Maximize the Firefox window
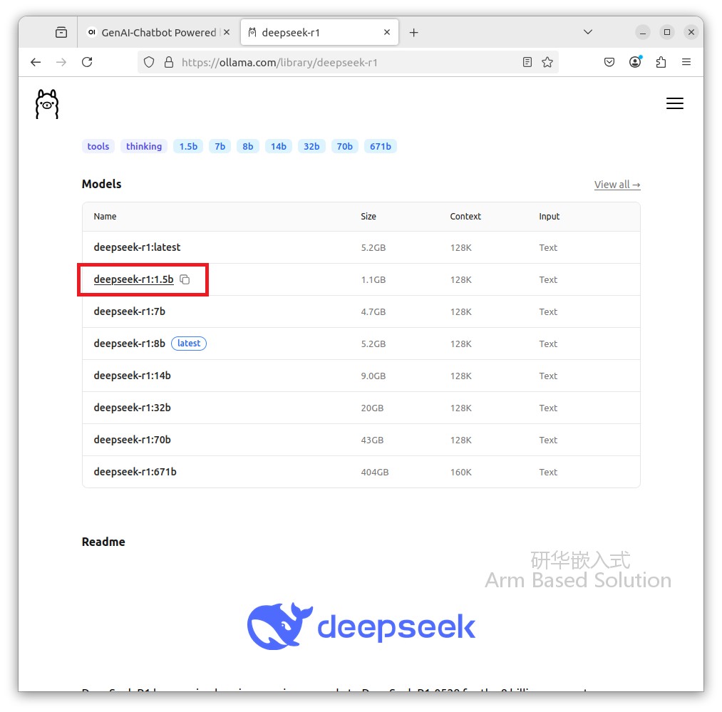722x712 pixels. pos(666,32)
